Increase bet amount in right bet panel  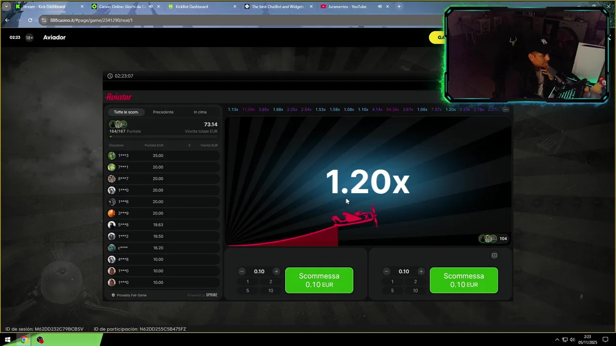(421, 272)
